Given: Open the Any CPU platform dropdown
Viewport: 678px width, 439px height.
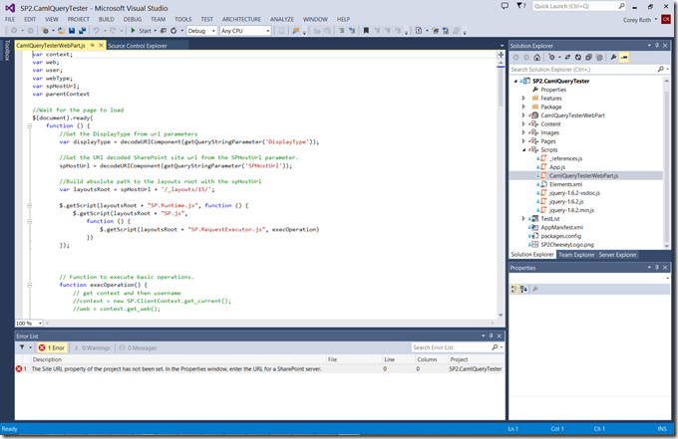Looking at the screenshot, I should point(245,31).
